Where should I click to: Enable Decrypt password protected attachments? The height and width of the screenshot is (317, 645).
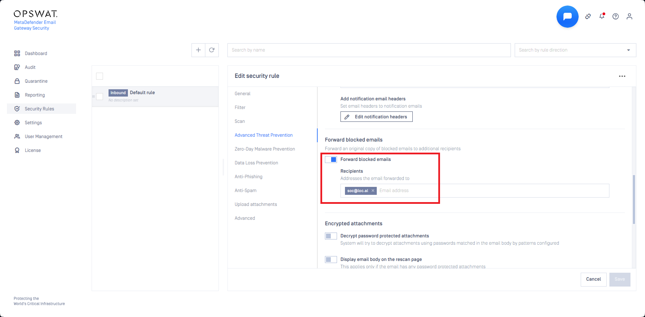click(331, 236)
